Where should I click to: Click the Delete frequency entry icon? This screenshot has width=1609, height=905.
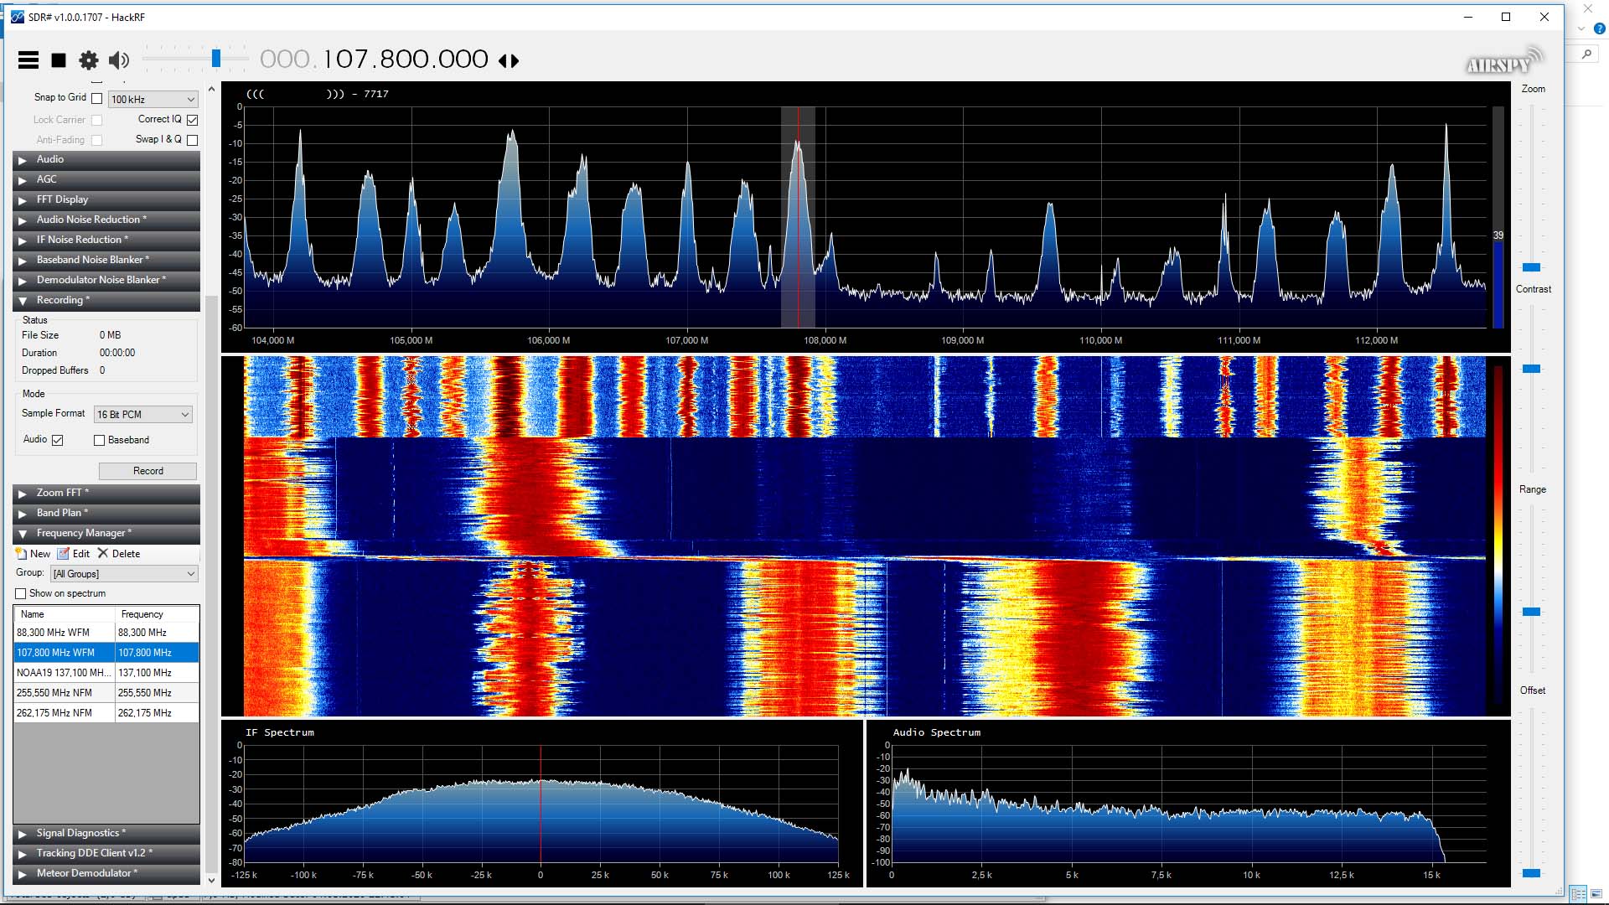(103, 554)
